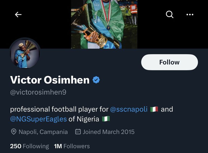Open the round profile avatar photo
The height and width of the screenshot is (153, 208).
coord(25,54)
